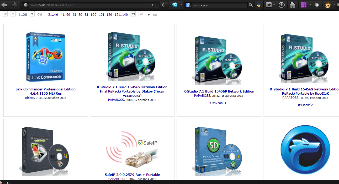Open R-Studio RePack/Portable by KpoJIuK title

tap(304, 91)
